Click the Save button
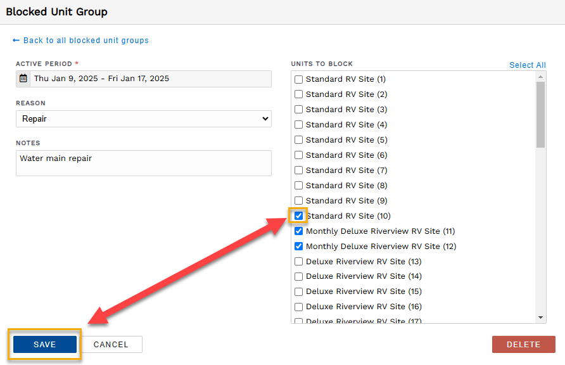565x365 pixels. click(45, 345)
